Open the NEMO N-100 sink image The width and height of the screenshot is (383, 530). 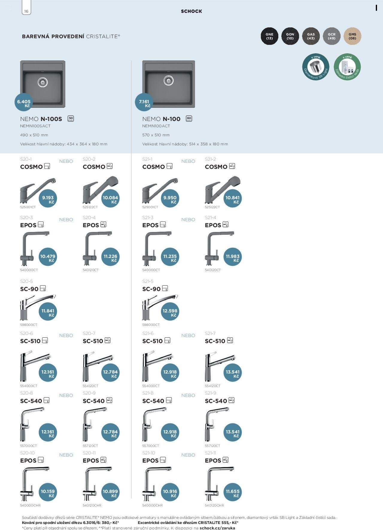pyautogui.click(x=168, y=84)
